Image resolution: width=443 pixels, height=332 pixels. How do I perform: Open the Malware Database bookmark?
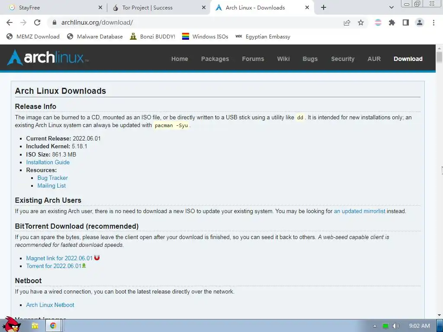click(x=95, y=37)
